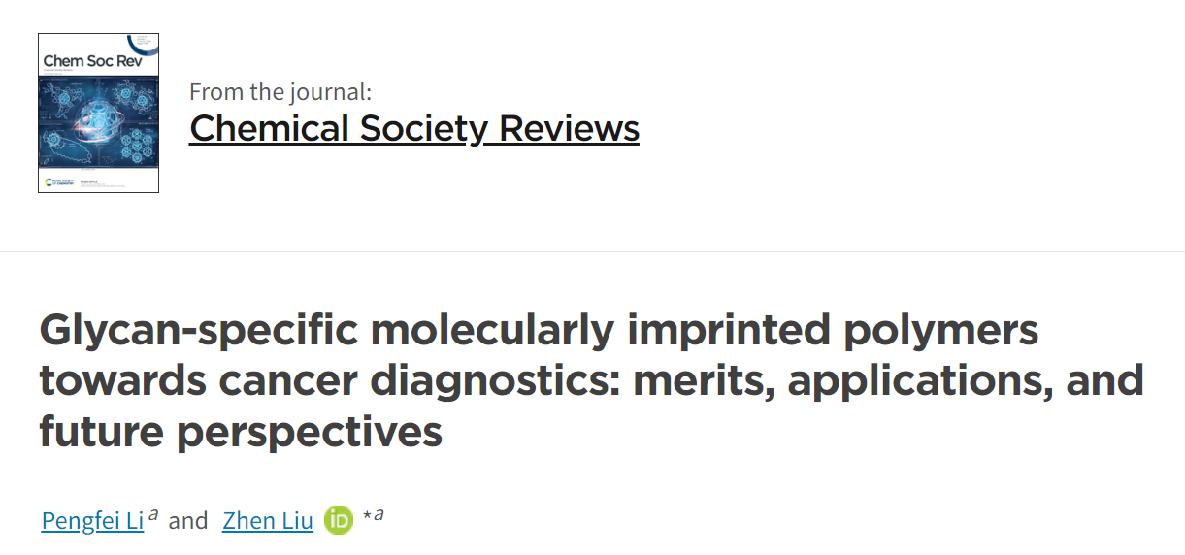Click the Chem Soc Rev cover thumbnail
This screenshot has height=555, width=1185.
[x=98, y=113]
